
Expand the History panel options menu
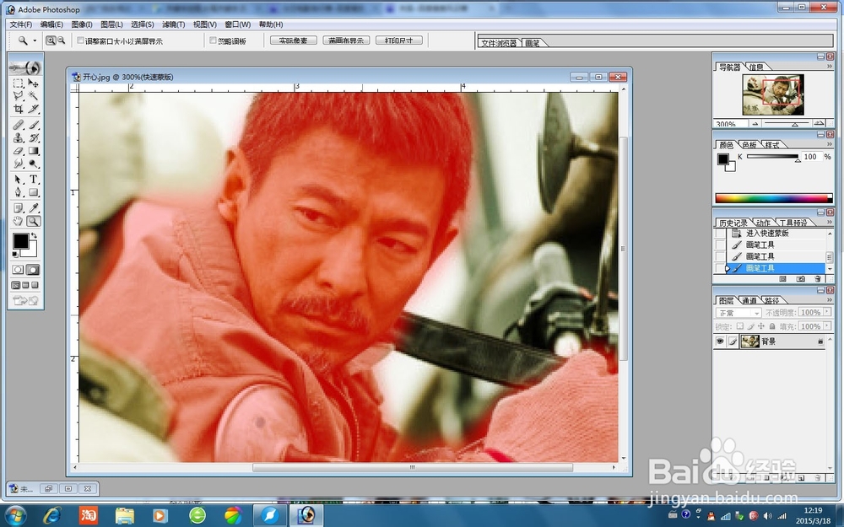point(830,222)
